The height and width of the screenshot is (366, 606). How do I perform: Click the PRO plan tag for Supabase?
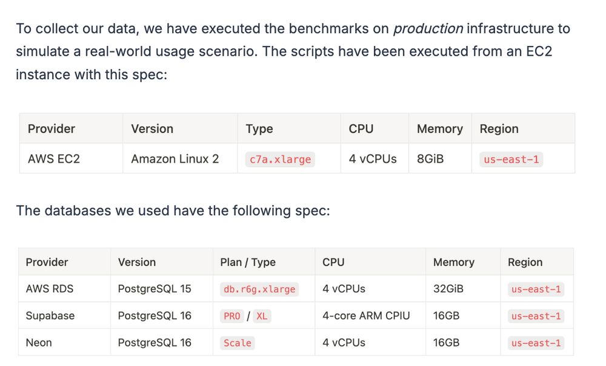click(232, 316)
